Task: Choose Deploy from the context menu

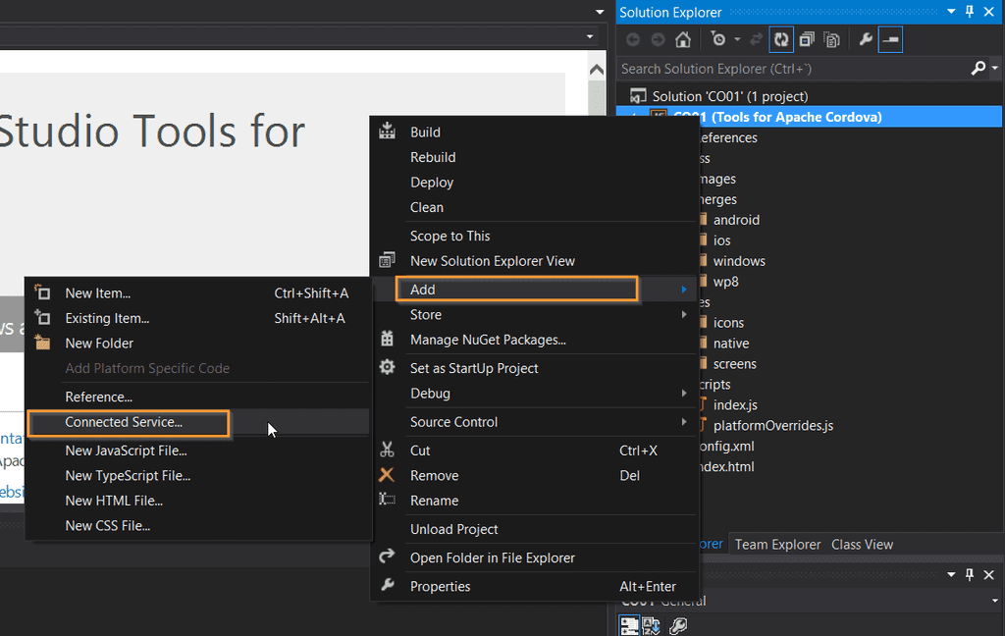Action: click(x=533, y=183)
